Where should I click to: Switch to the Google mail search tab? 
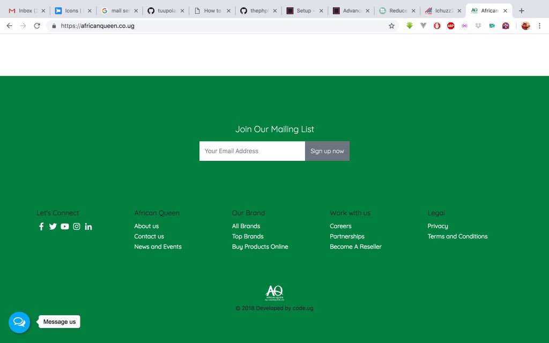pos(120,11)
